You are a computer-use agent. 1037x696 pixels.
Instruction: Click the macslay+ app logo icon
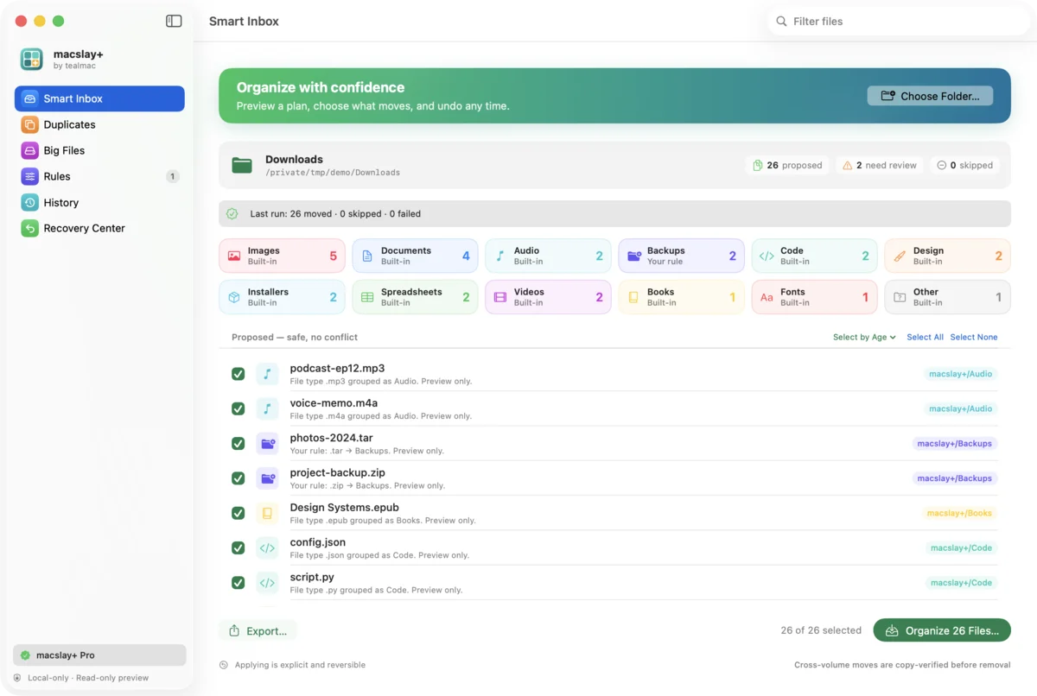tap(32, 59)
